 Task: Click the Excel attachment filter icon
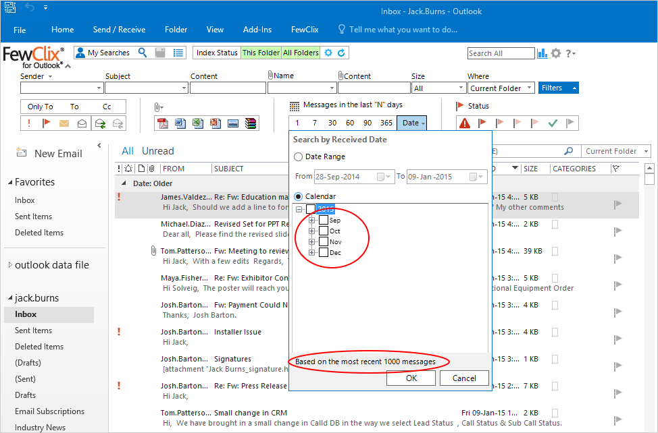pyautogui.click(x=198, y=123)
